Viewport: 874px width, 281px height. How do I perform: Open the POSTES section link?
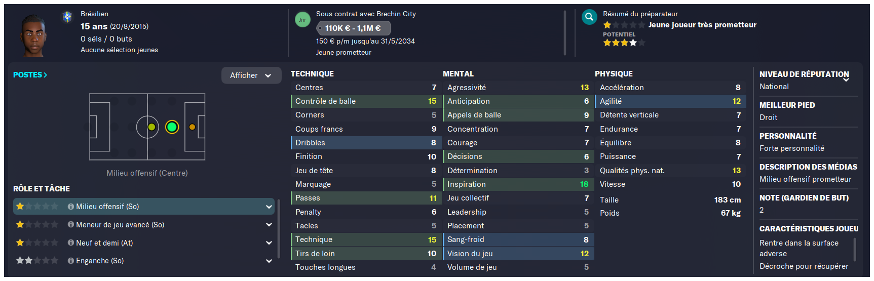pos(30,75)
